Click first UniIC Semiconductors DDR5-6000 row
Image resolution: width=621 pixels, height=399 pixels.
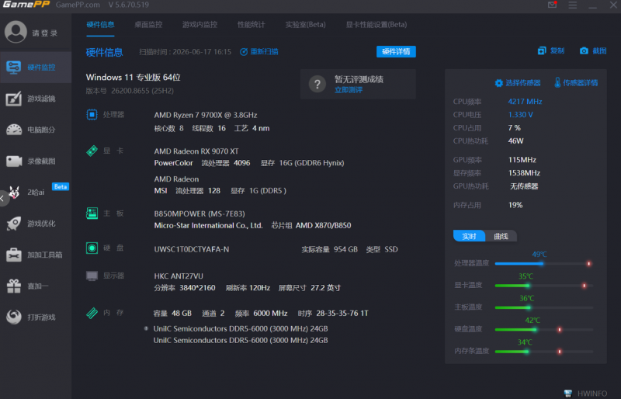coord(241,328)
